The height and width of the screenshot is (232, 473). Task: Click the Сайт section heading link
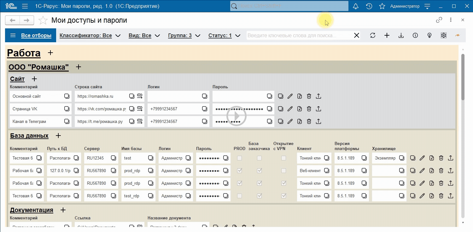tap(17, 79)
